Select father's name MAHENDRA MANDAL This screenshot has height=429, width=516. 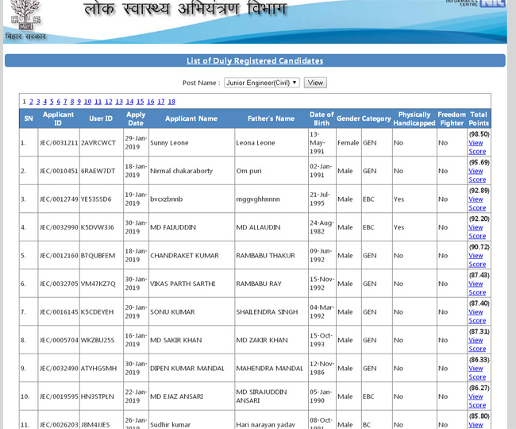(x=270, y=369)
